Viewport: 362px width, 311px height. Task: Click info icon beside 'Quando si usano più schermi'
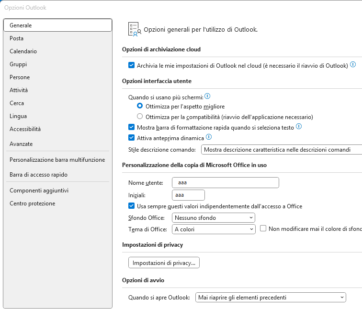(x=207, y=96)
